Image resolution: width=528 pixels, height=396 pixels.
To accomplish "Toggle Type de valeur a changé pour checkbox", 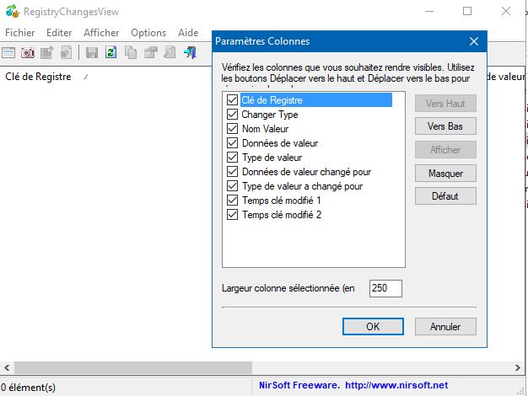I will coord(232,185).
